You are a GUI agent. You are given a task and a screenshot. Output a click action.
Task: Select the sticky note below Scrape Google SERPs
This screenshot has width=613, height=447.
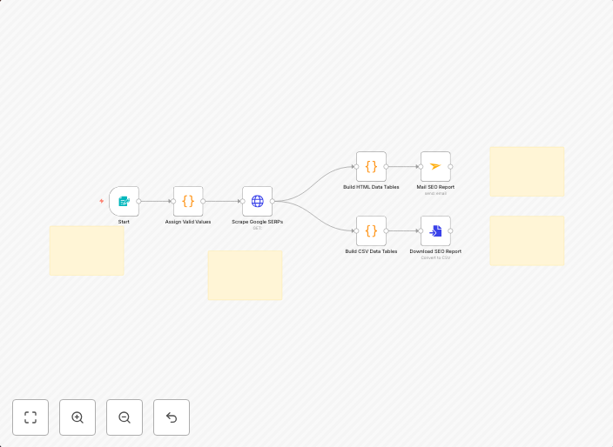246,275
